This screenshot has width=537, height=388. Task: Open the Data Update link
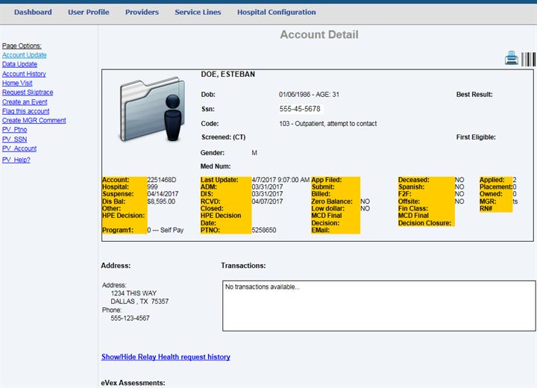pos(19,65)
